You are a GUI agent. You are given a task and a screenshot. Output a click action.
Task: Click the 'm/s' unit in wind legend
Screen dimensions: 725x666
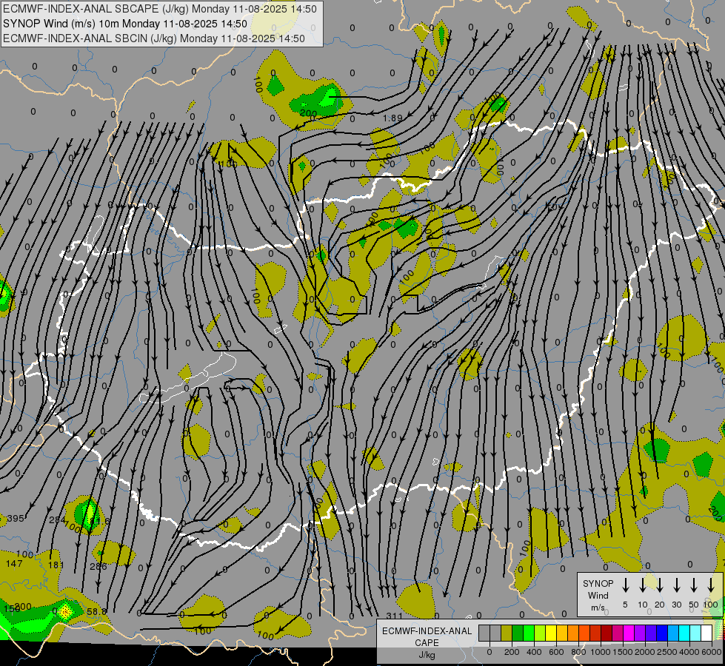[x=598, y=608]
